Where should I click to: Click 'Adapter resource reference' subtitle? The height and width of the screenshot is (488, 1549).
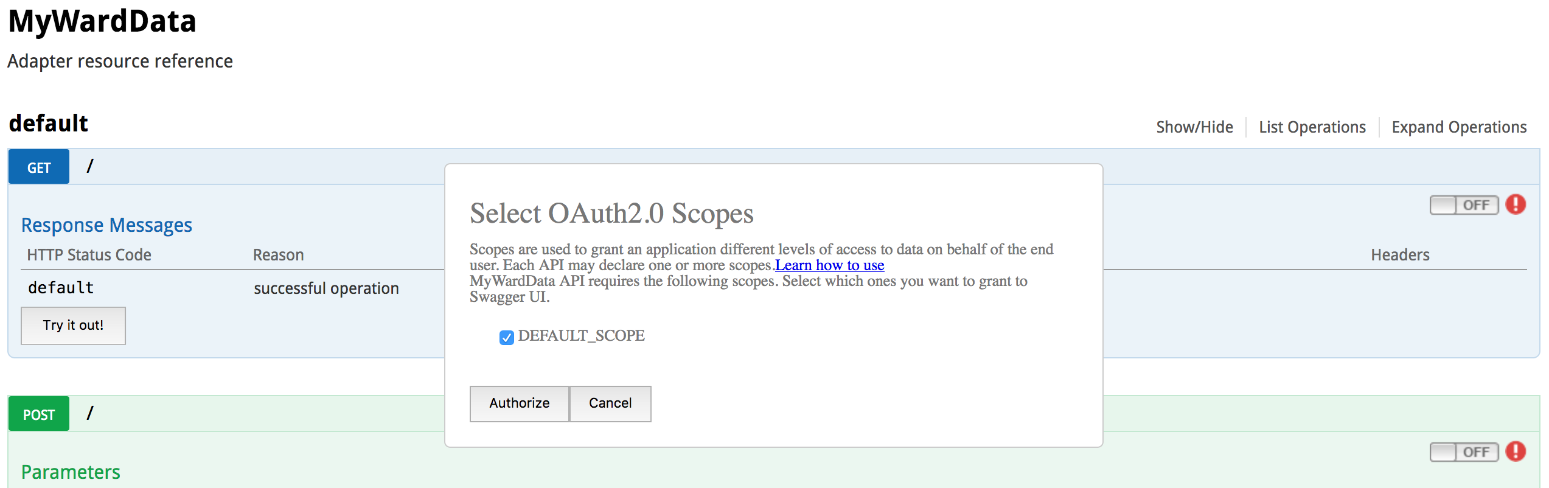tap(120, 61)
